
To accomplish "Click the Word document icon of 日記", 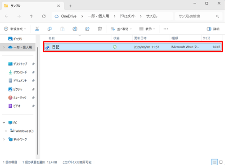I will point(48,47).
